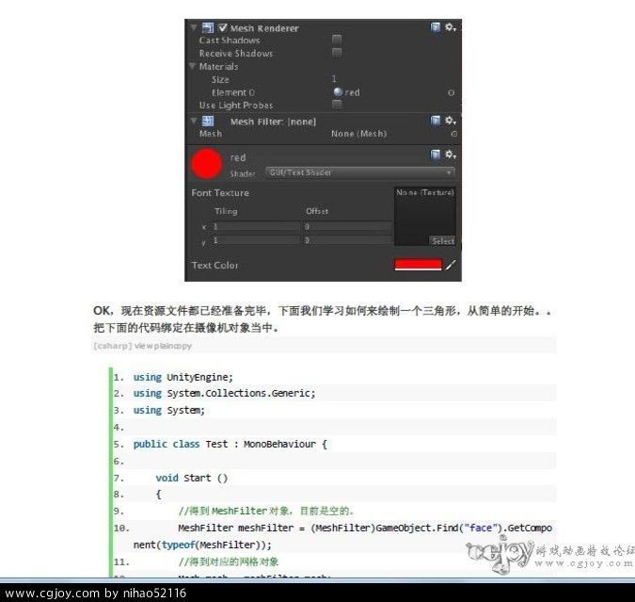Click the cgjoy logo
The image size is (635, 602).
(500, 555)
